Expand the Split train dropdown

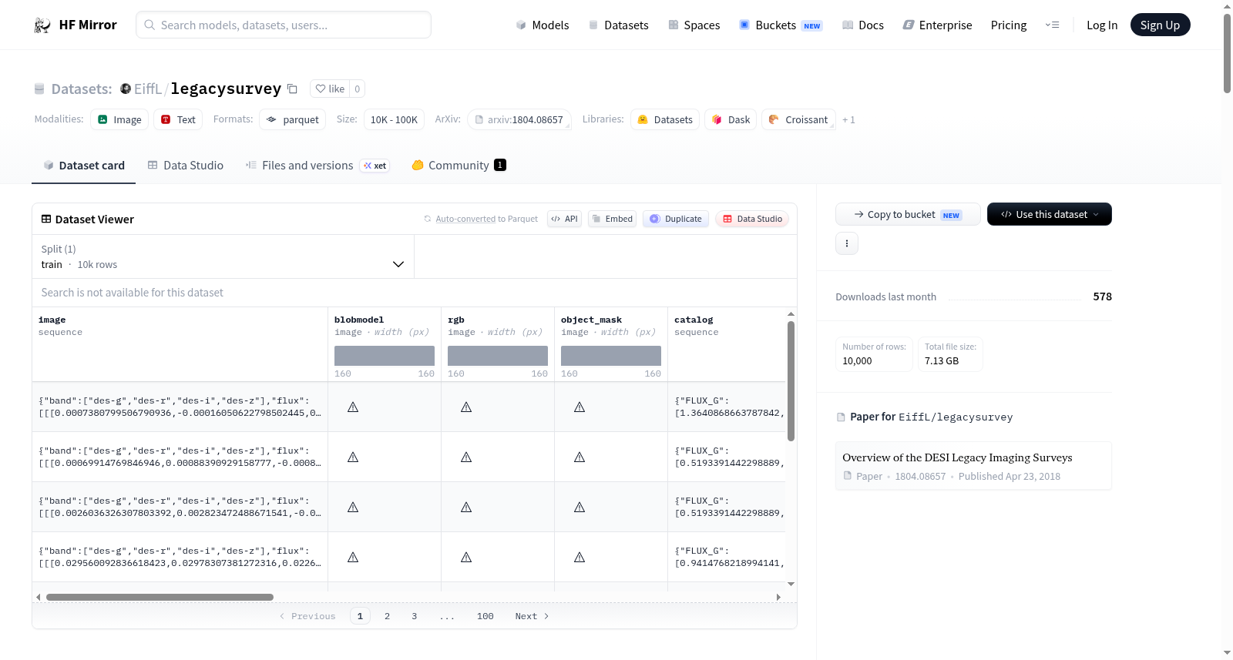223,256
